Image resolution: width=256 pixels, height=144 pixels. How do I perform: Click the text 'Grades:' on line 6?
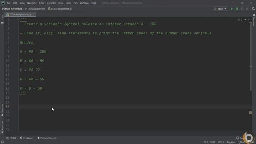pos(28,43)
